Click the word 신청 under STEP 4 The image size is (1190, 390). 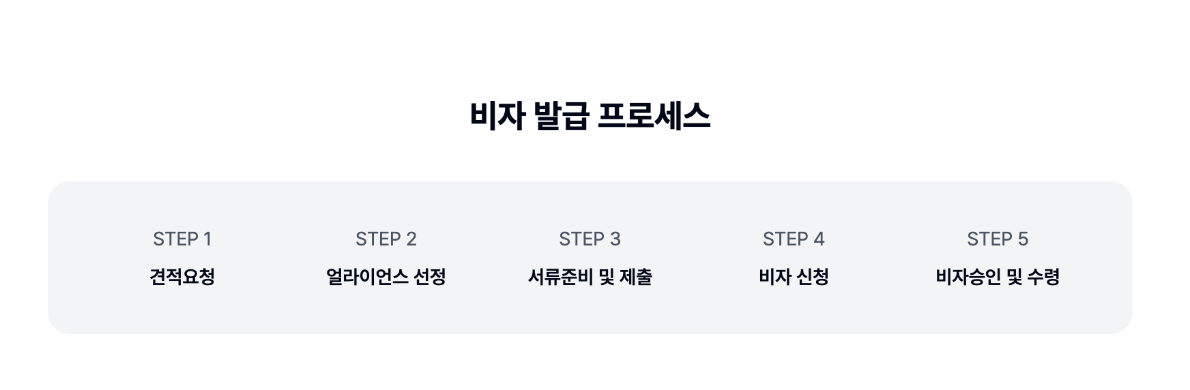tap(812, 277)
